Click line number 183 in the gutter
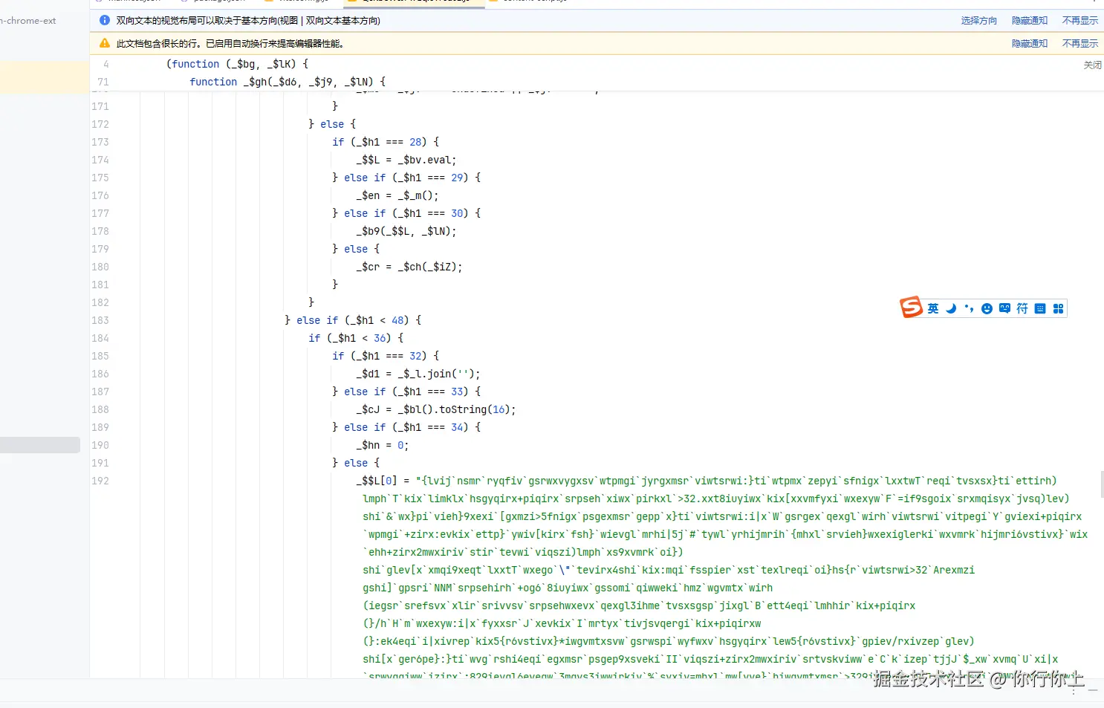The width and height of the screenshot is (1104, 708). pos(100,320)
